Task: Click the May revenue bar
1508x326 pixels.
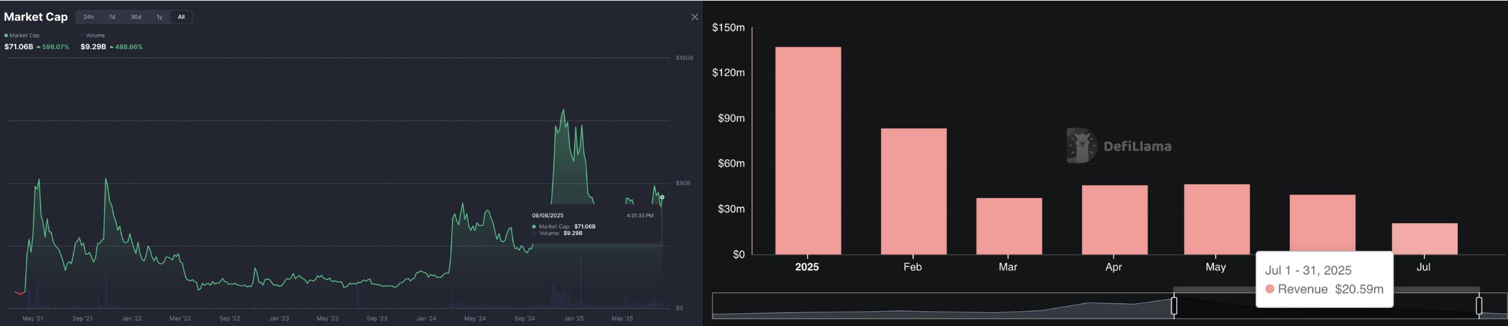Action: click(1217, 219)
